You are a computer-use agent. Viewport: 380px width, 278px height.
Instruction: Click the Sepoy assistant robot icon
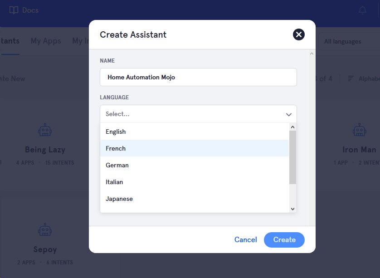(x=45, y=229)
